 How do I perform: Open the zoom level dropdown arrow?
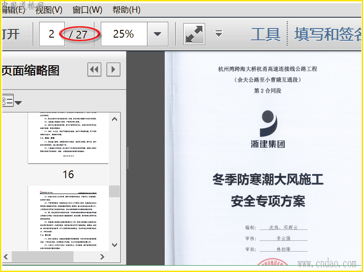[x=157, y=34]
